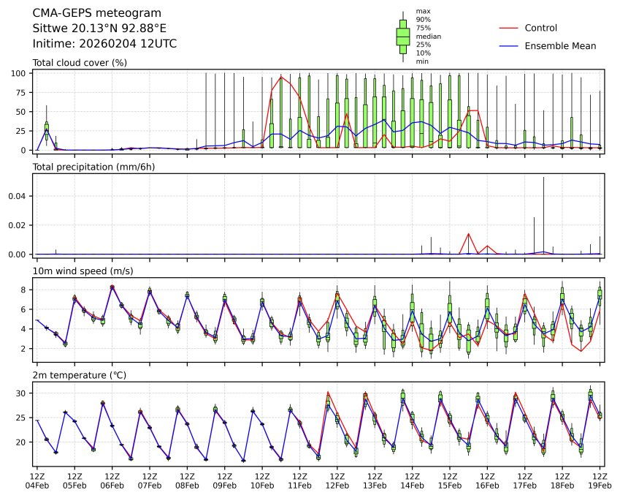Click the 12Z 15Feb x-axis label
The width and height of the screenshot is (620, 498).
tap(450, 479)
